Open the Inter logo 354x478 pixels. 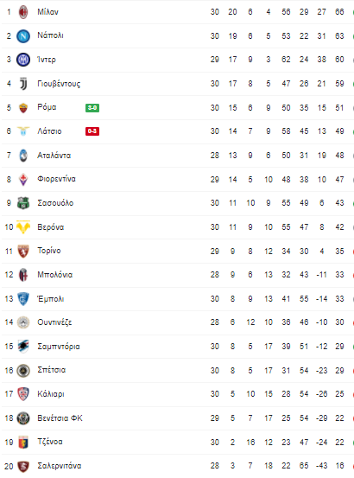click(23, 60)
